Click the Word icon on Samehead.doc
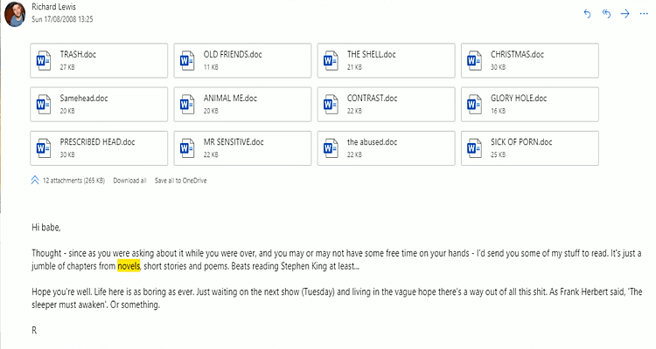The width and height of the screenshot is (656, 349). coord(44,104)
